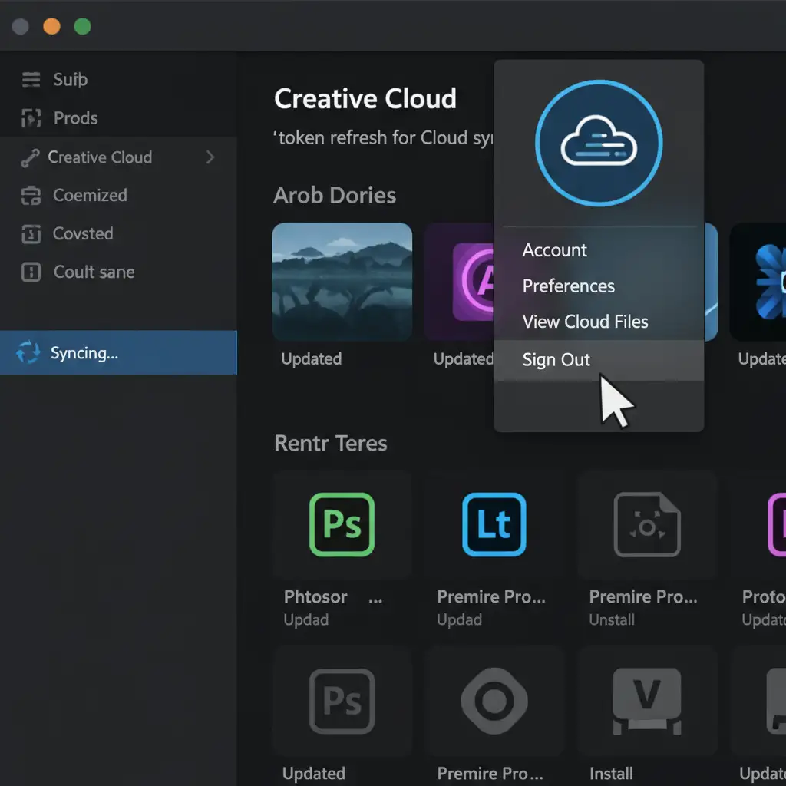Click the green Ps Photoshop icon
This screenshot has height=786, width=786.
click(x=342, y=524)
